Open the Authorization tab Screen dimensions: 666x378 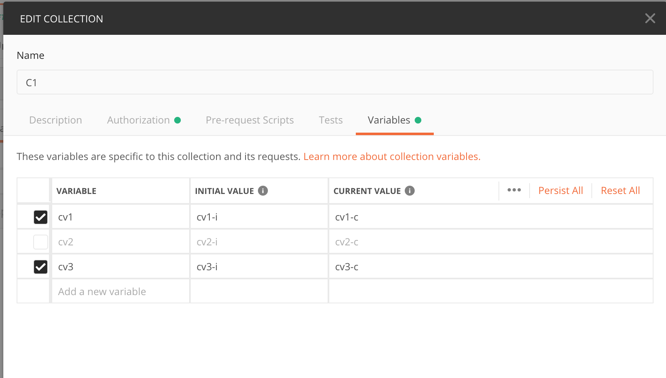(138, 120)
